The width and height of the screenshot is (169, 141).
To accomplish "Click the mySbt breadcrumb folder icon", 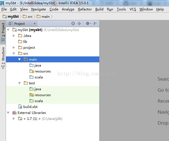I will point(5,17).
